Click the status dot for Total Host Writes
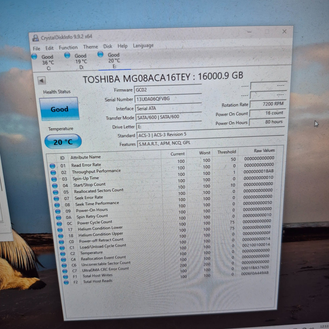 point(65,277)
